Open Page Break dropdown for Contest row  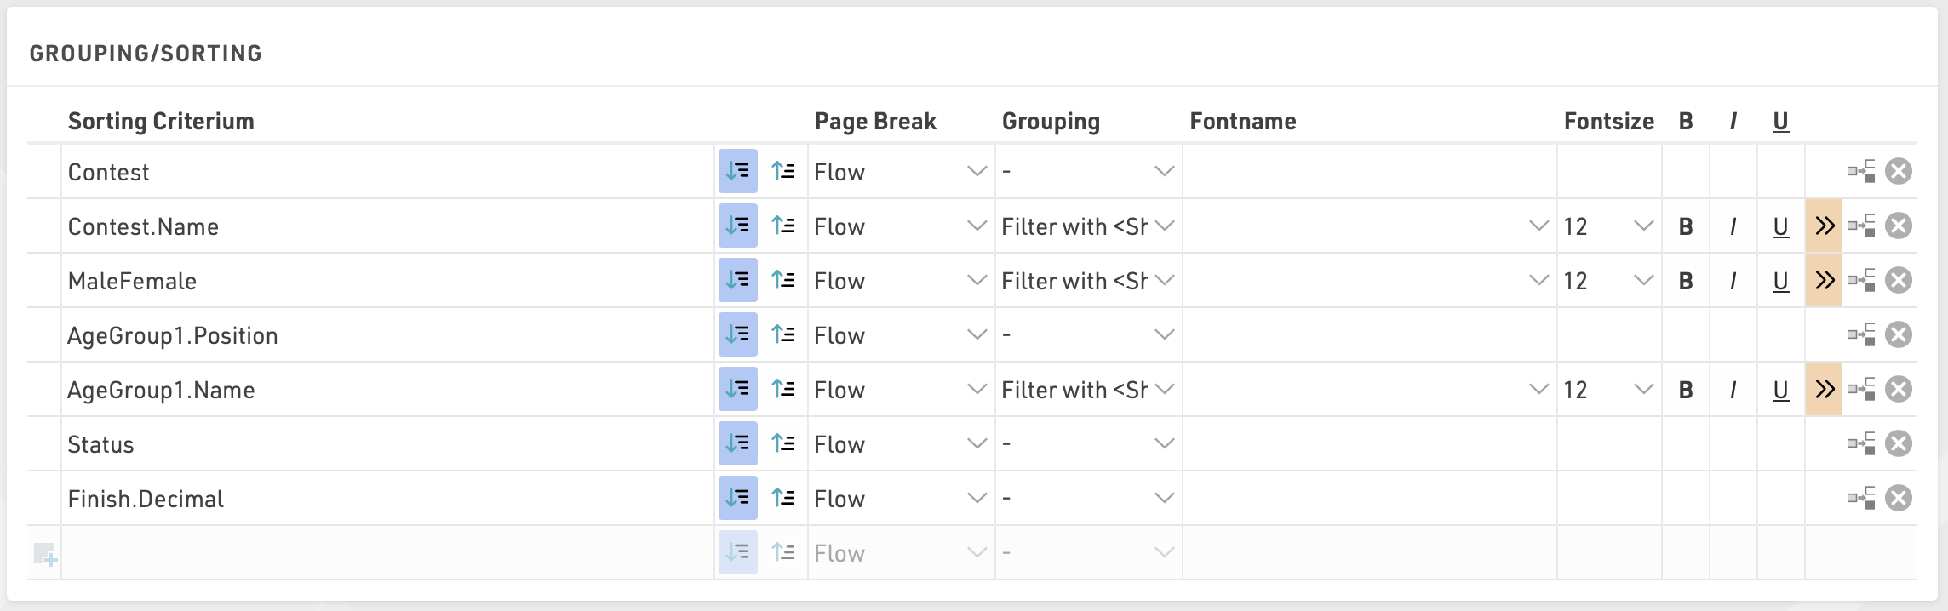point(900,172)
